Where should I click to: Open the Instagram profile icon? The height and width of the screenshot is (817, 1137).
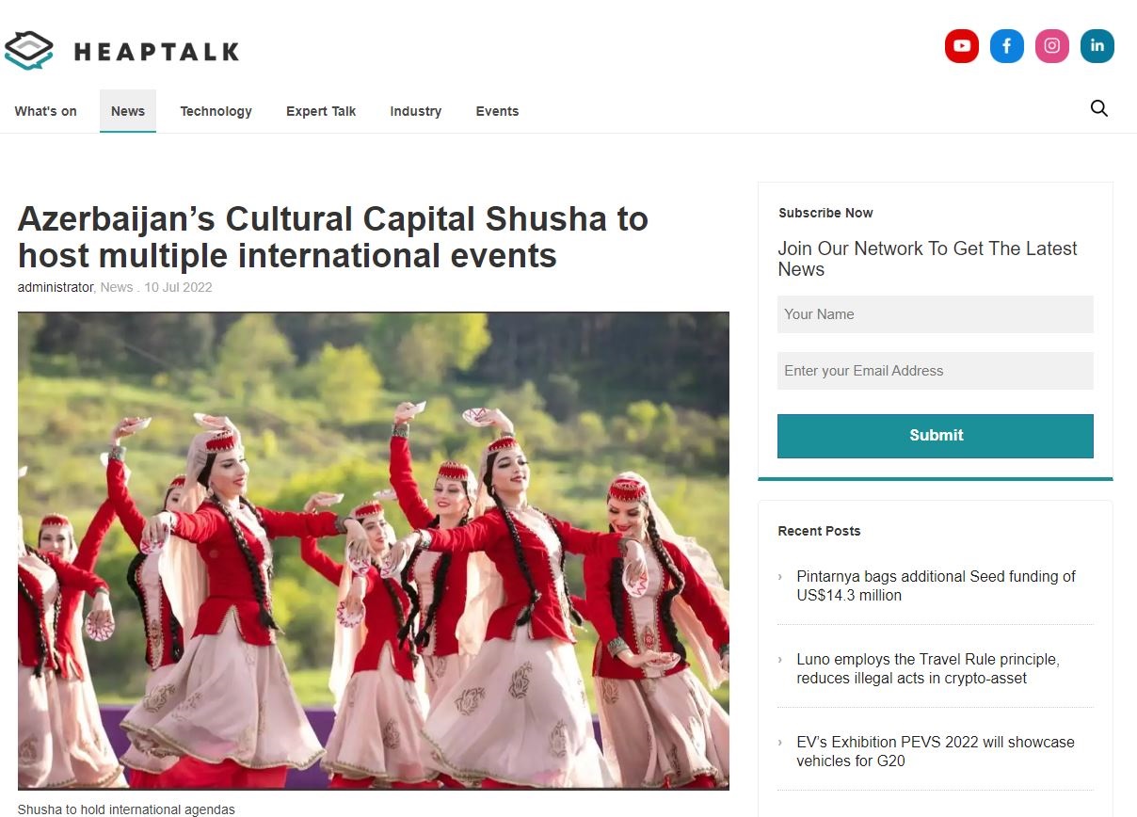tap(1052, 45)
